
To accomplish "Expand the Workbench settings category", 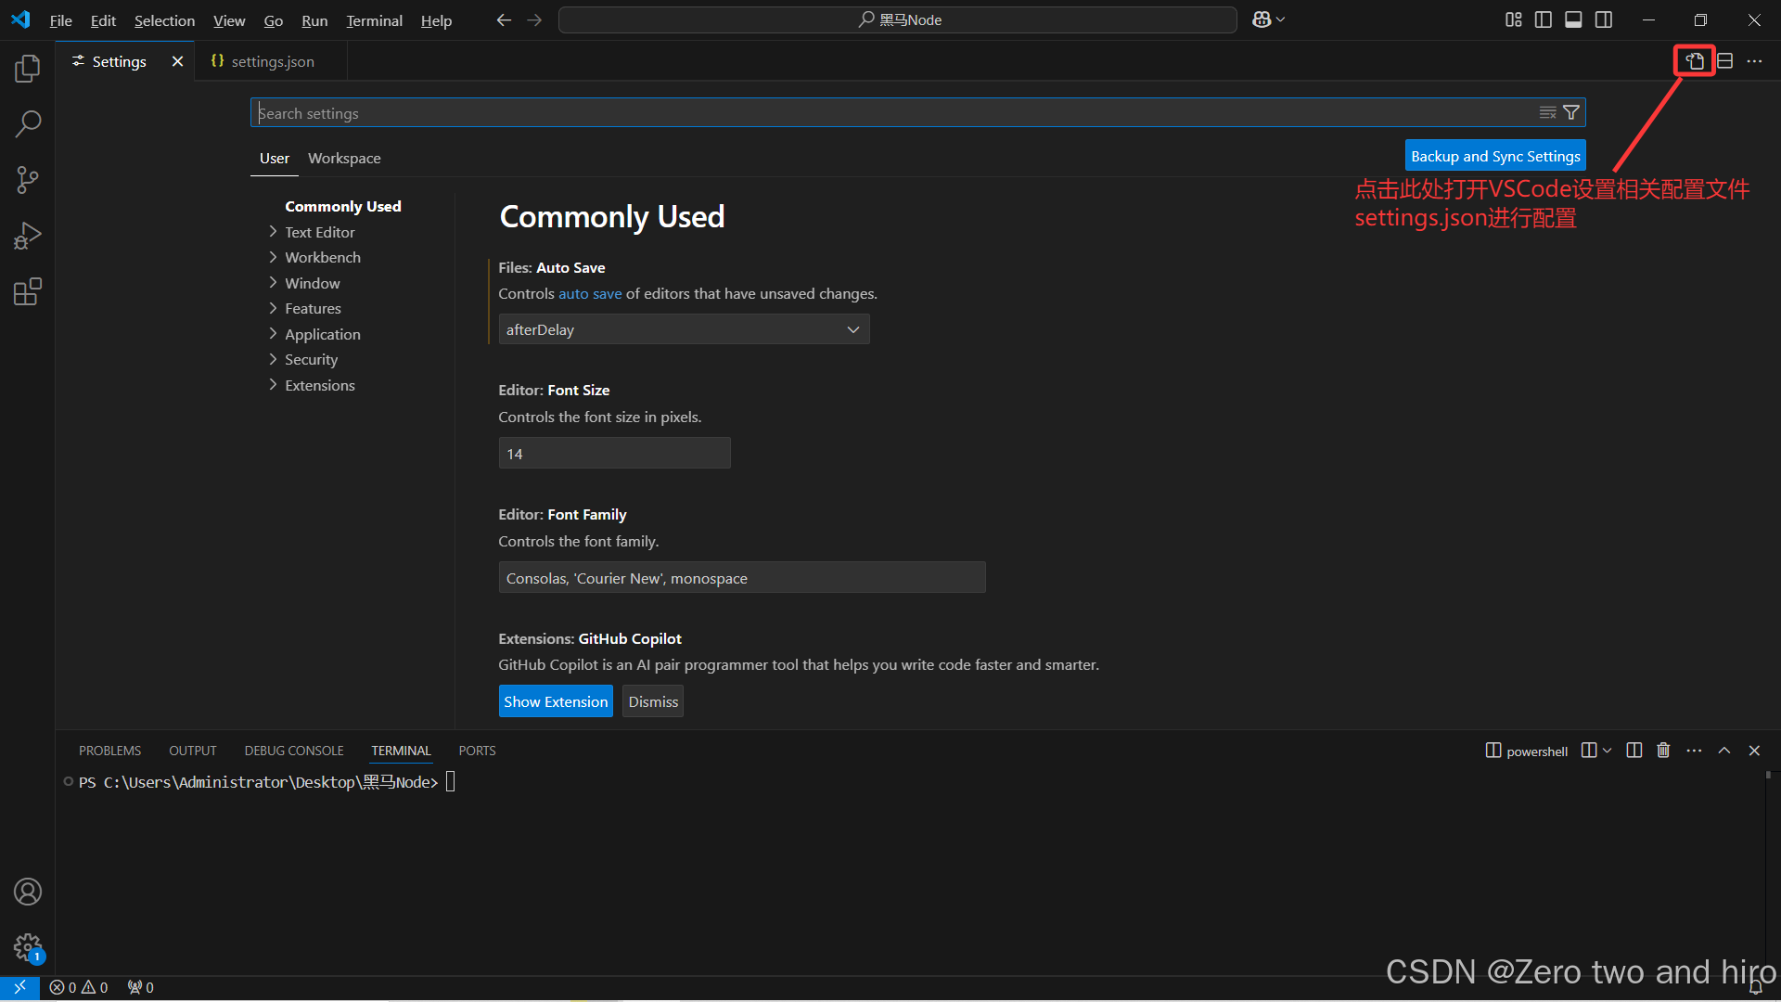I will click(322, 257).
